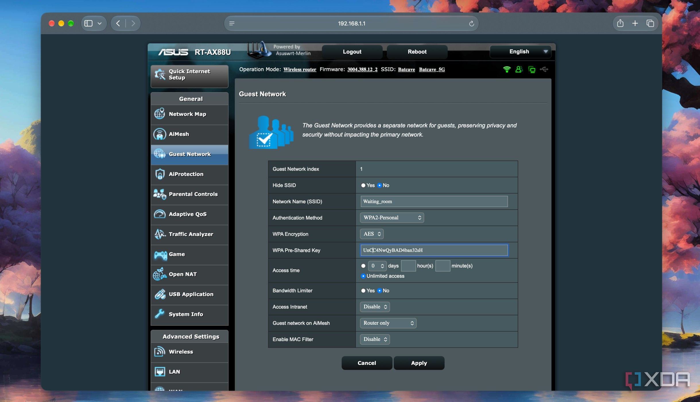Click the WPA Pre-Shared Key field

pyautogui.click(x=434, y=250)
